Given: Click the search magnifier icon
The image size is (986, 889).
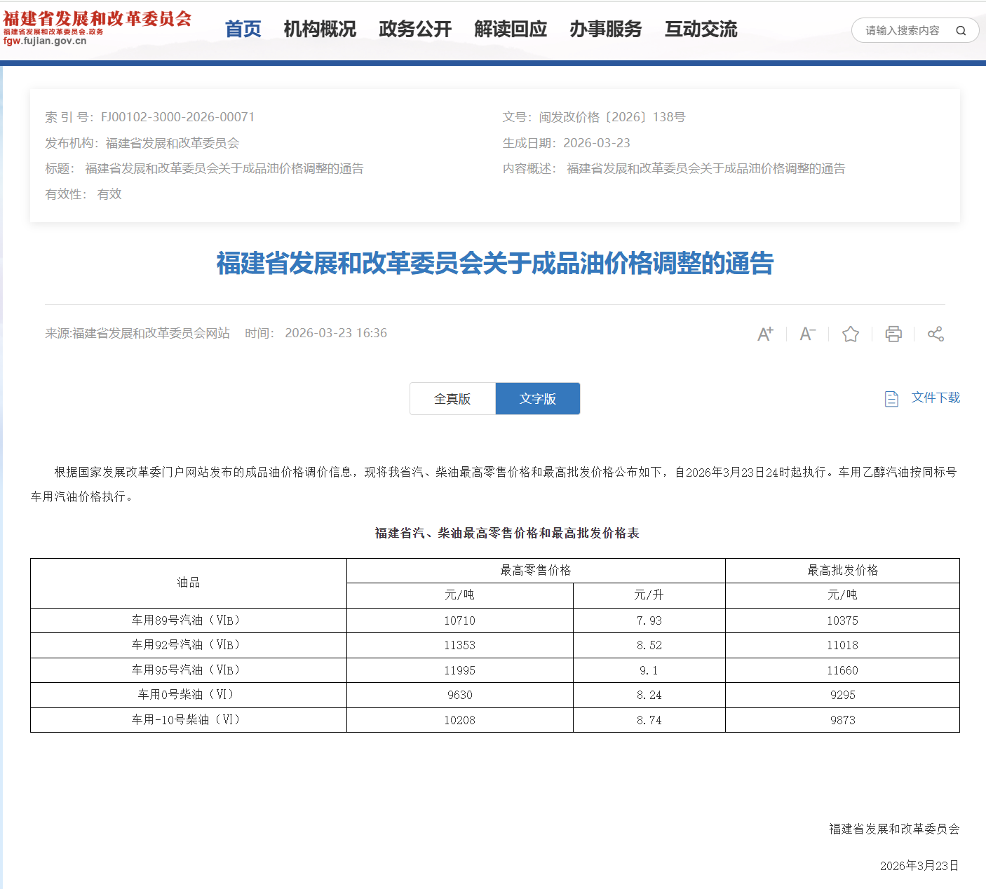Looking at the screenshot, I should coord(961,31).
